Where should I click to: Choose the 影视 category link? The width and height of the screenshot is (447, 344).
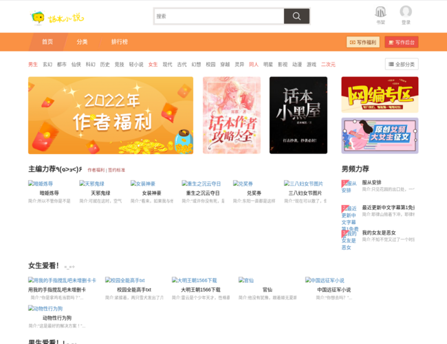283,65
